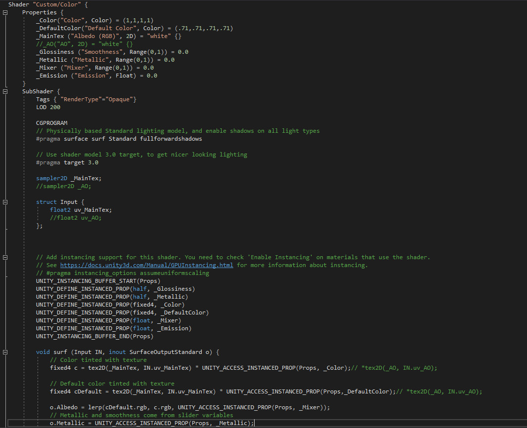Collapse the struct Input block
Image resolution: width=527 pixels, height=428 pixels.
pos(5,202)
